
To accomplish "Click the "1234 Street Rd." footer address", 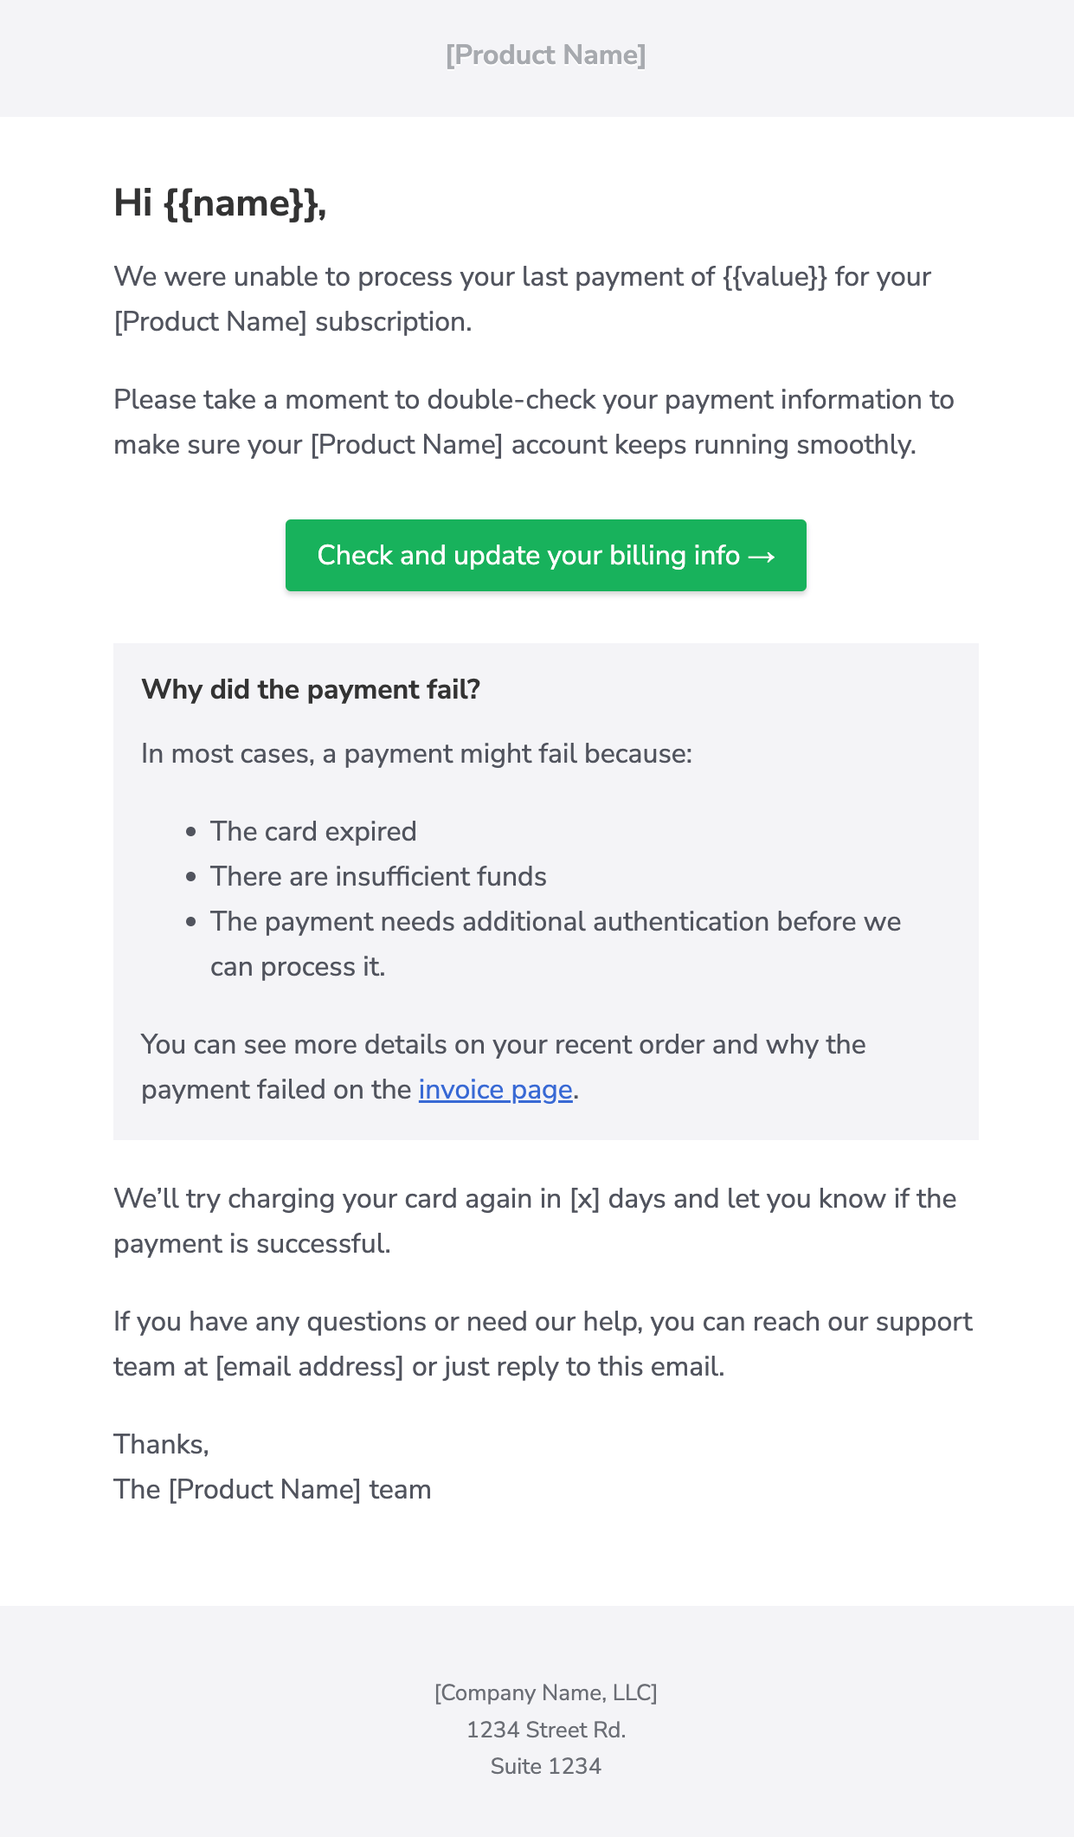I will [545, 1731].
